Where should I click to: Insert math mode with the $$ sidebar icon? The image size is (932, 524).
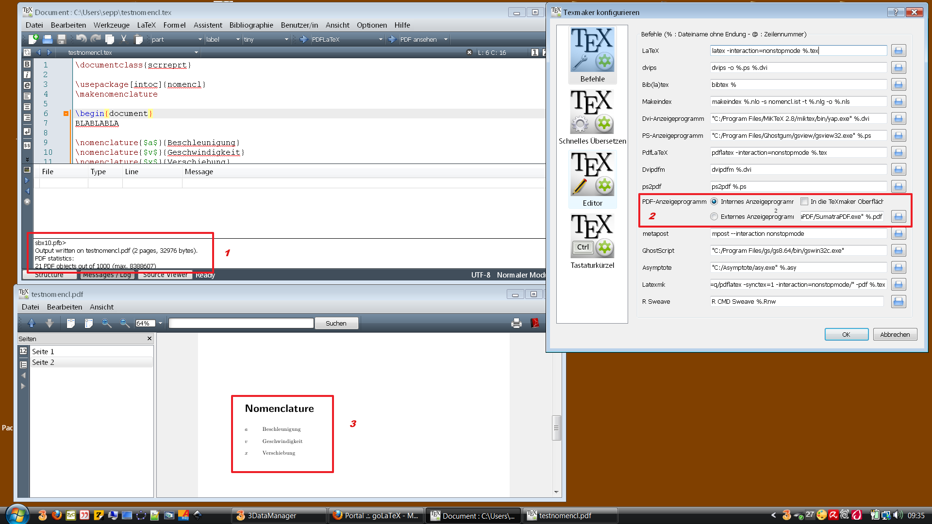tap(27, 145)
